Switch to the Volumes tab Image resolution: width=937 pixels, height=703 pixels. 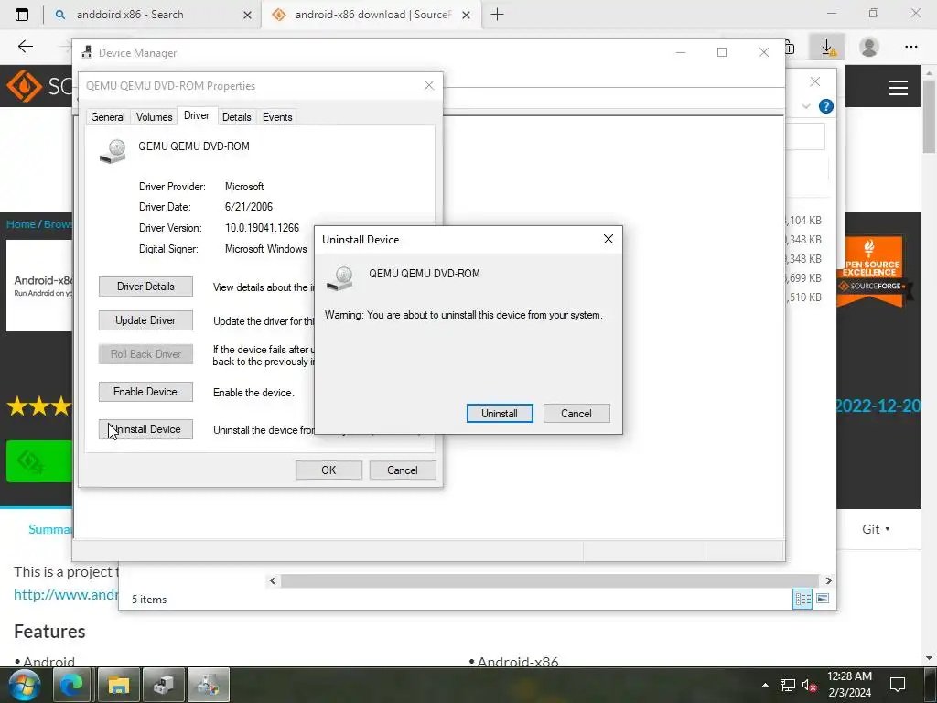(x=154, y=117)
